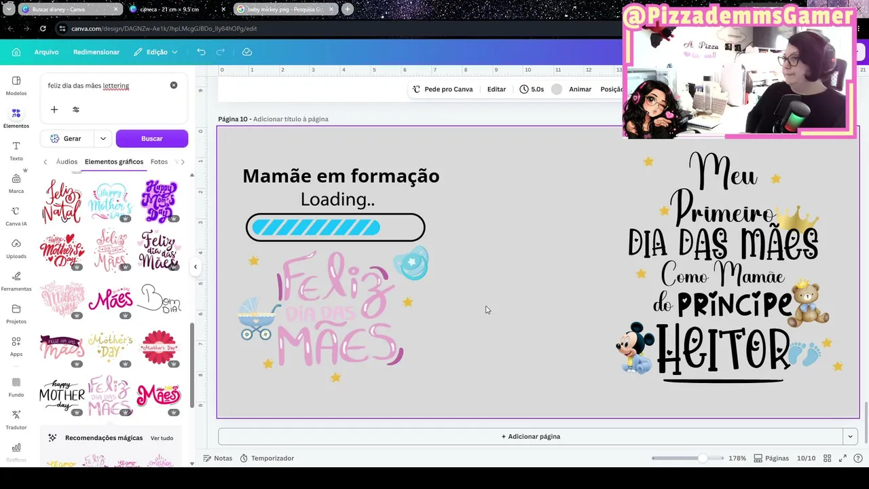Image resolution: width=869 pixels, height=489 pixels.
Task: Switch to the 'caneca - 21 cm × 9.5 cm' browser tab
Action: (x=177, y=10)
